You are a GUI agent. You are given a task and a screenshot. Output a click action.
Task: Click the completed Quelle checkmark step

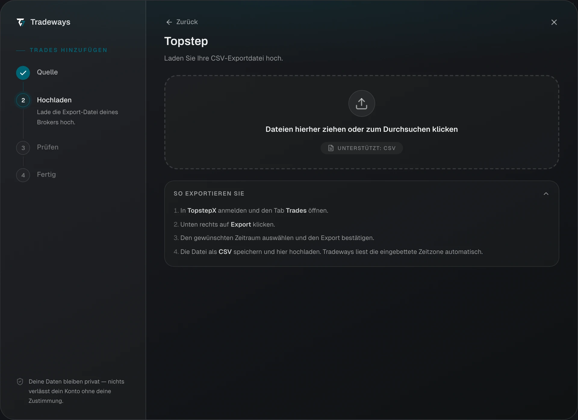23,73
